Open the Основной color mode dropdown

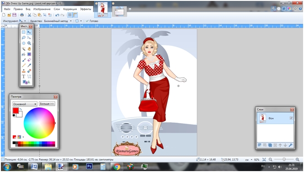(x=25, y=104)
